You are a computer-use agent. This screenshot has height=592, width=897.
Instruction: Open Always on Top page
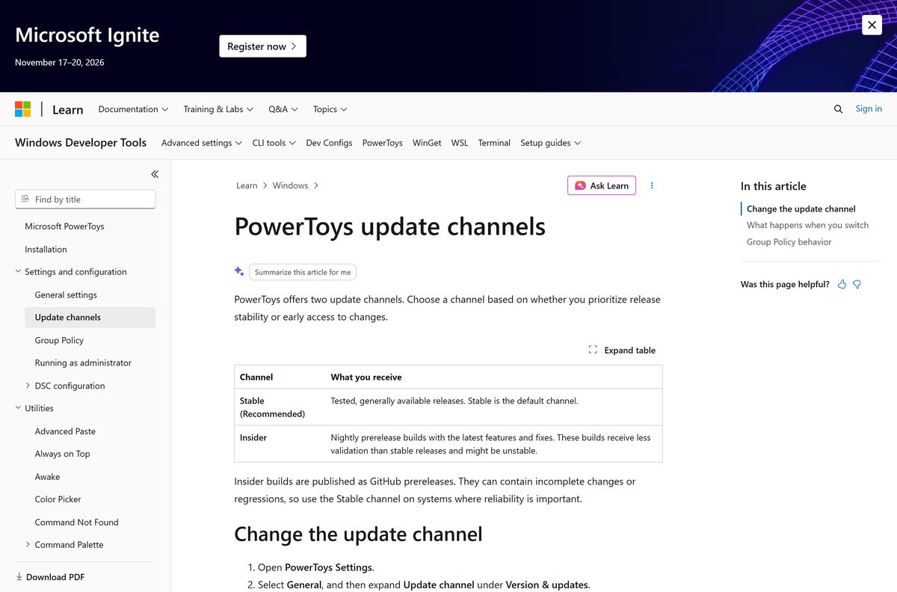pos(62,454)
